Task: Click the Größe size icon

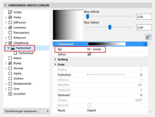Action: click(10, 12)
